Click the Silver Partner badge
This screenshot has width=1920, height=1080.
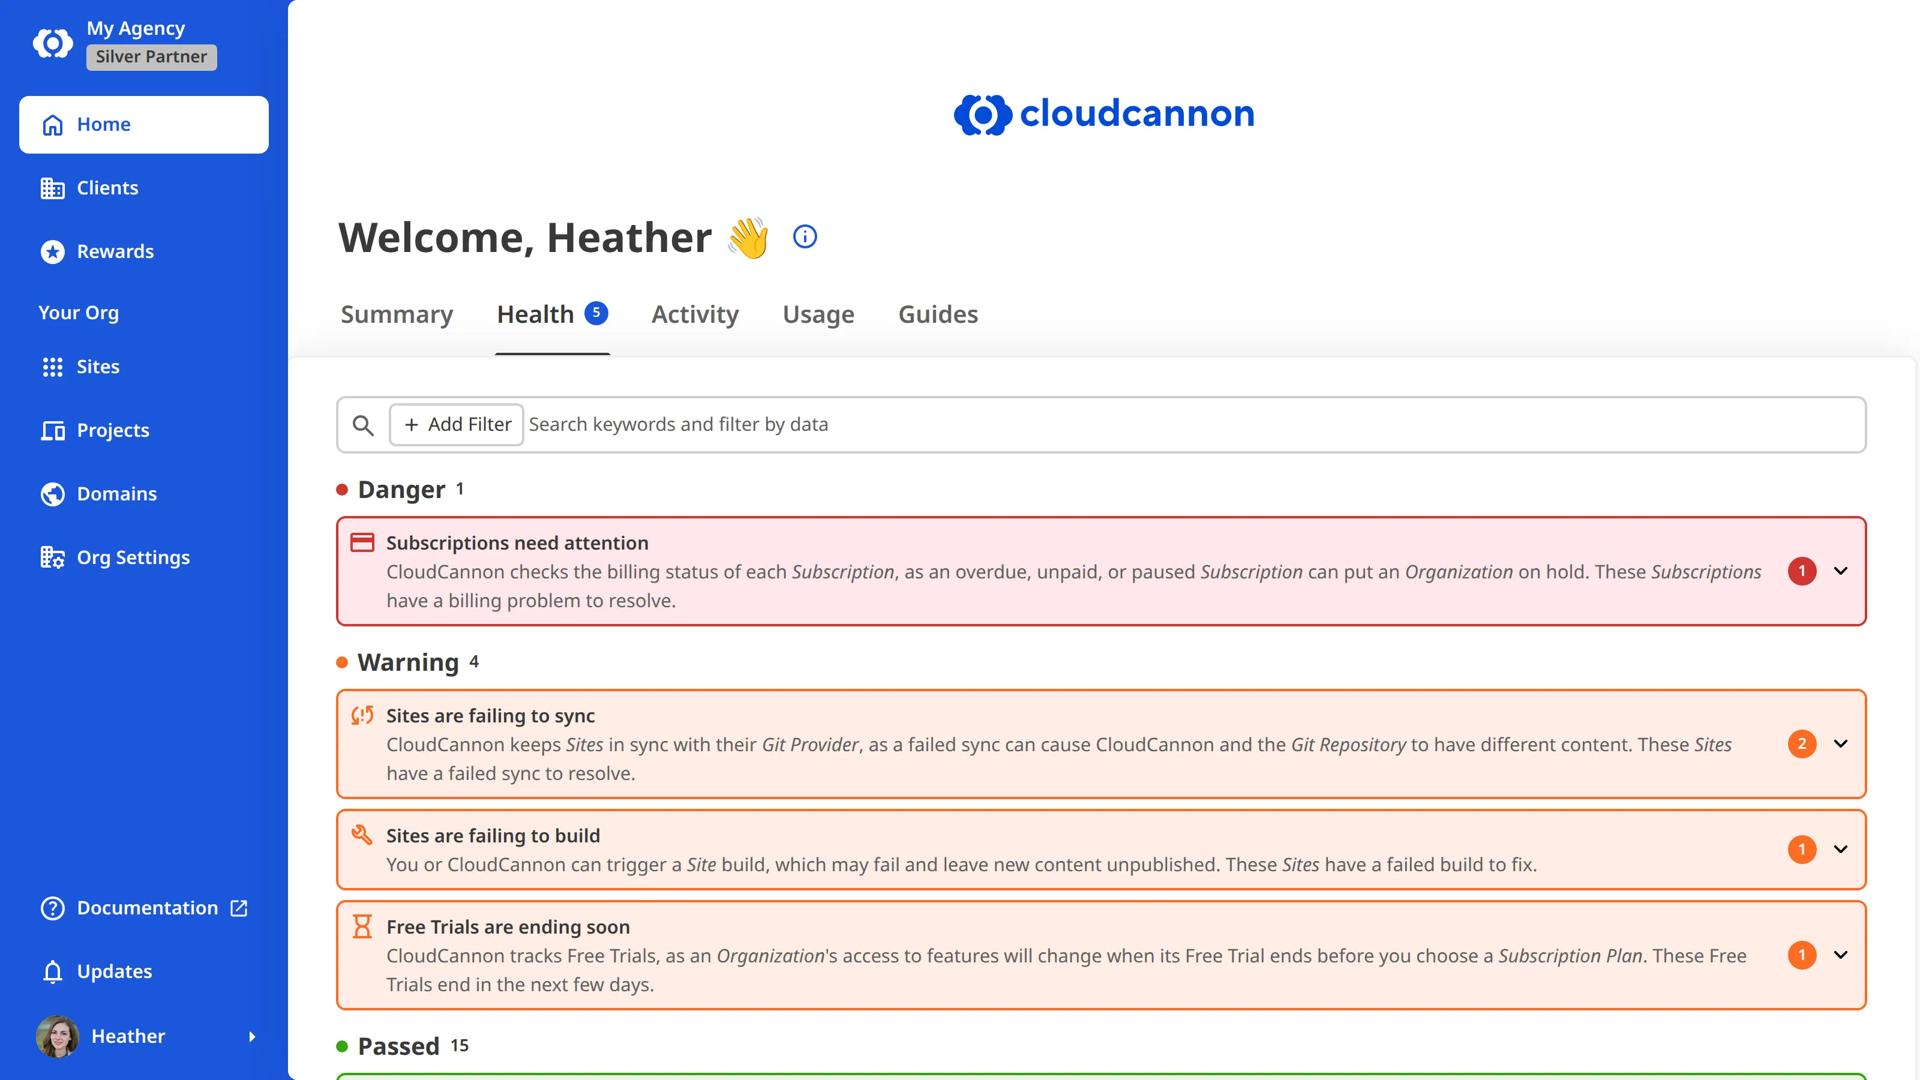pyautogui.click(x=151, y=56)
